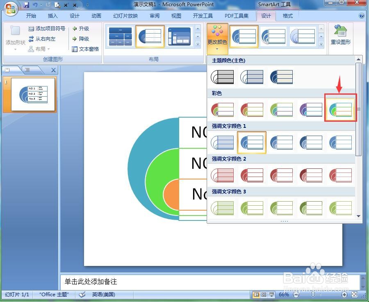Select the third layout thumbnail in 布局 gallery

coord(179,36)
